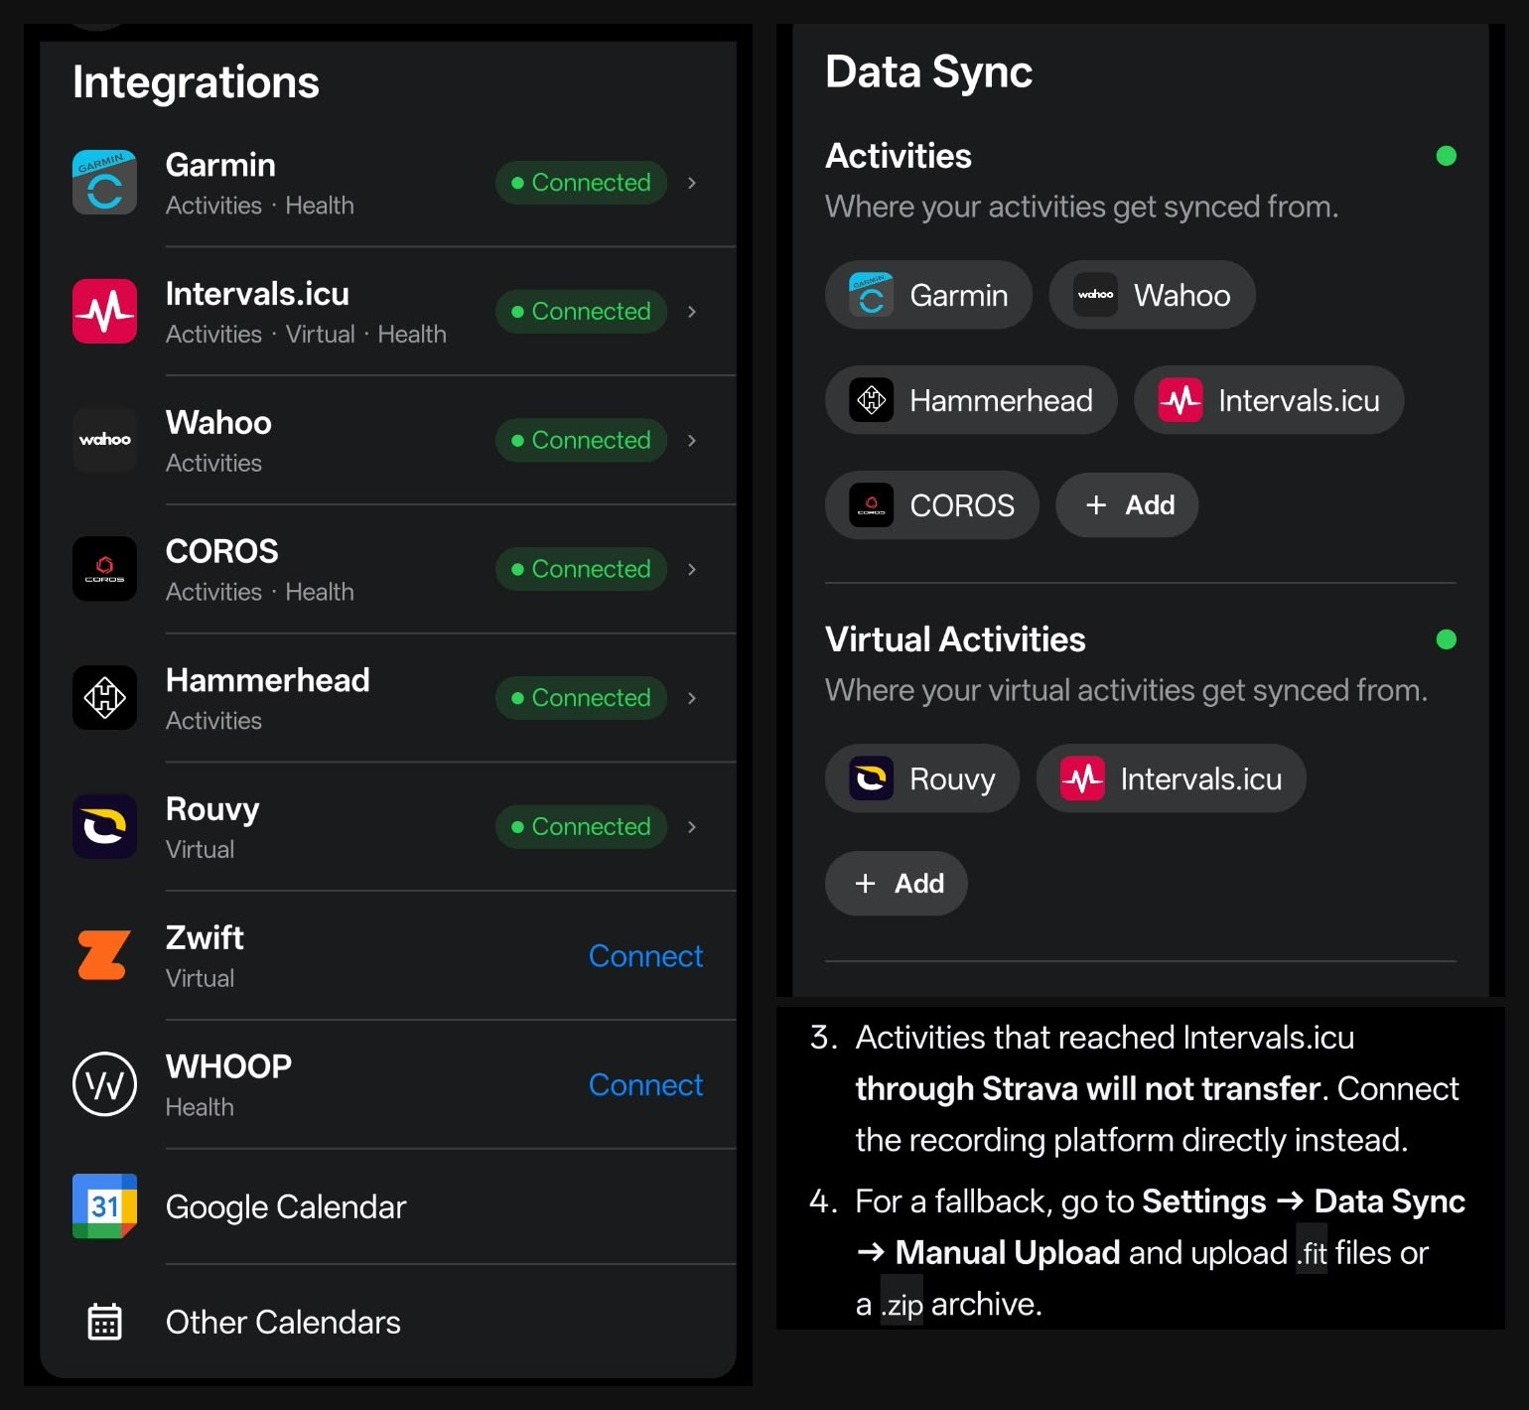Select the COROS chip under Activities sync

[931, 505]
